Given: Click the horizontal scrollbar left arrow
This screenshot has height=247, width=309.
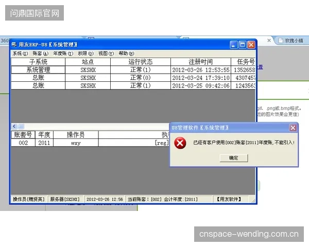Looking at the screenshot, I should (14, 126).
